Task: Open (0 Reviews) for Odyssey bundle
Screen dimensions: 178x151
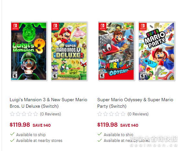Action: click(138, 114)
